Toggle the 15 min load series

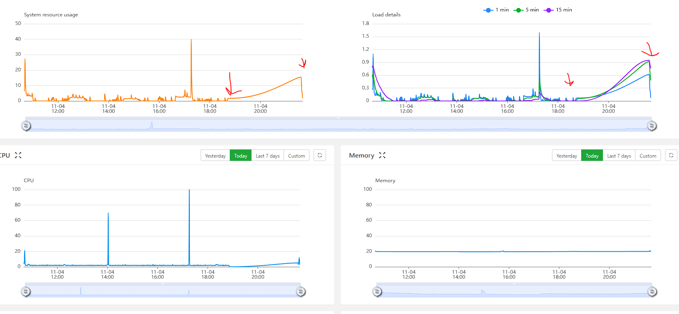[x=558, y=10]
